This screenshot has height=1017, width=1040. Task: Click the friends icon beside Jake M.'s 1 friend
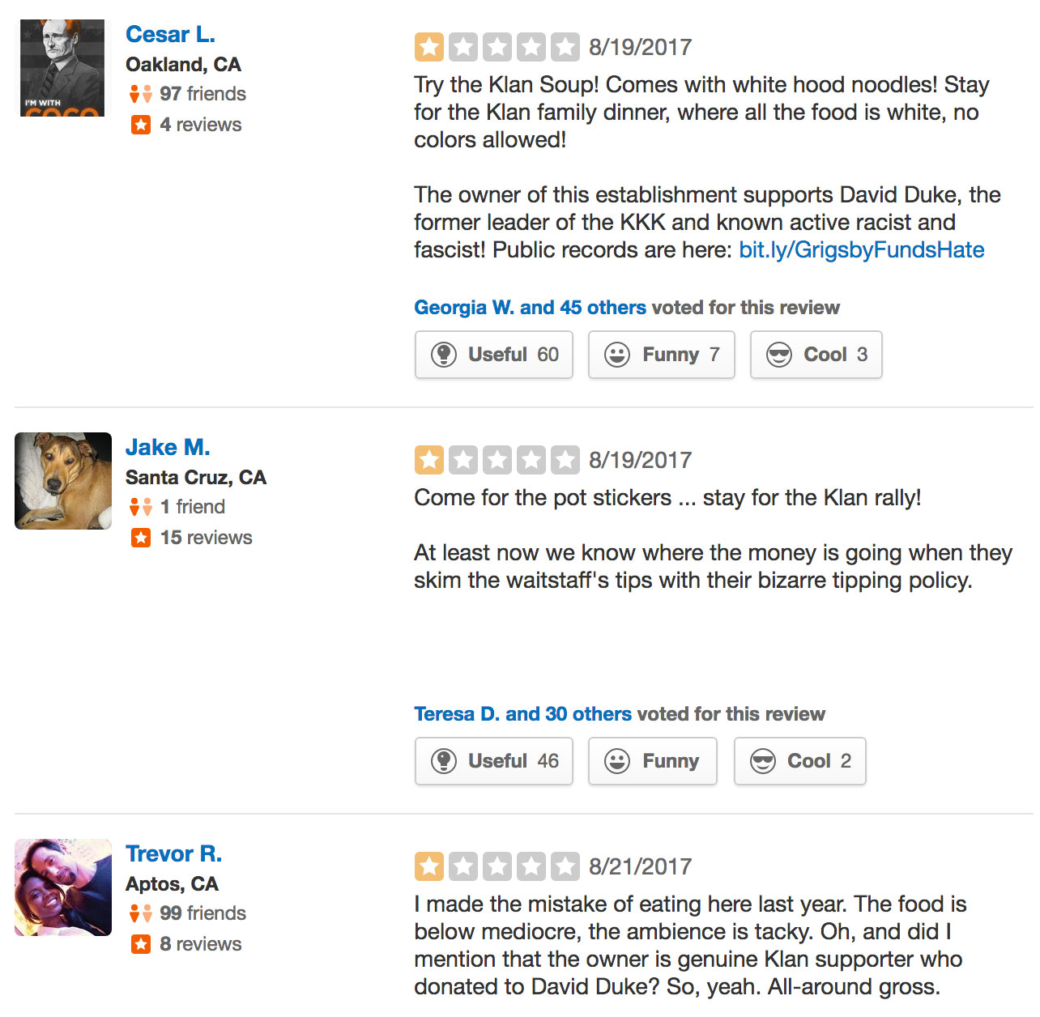[140, 507]
